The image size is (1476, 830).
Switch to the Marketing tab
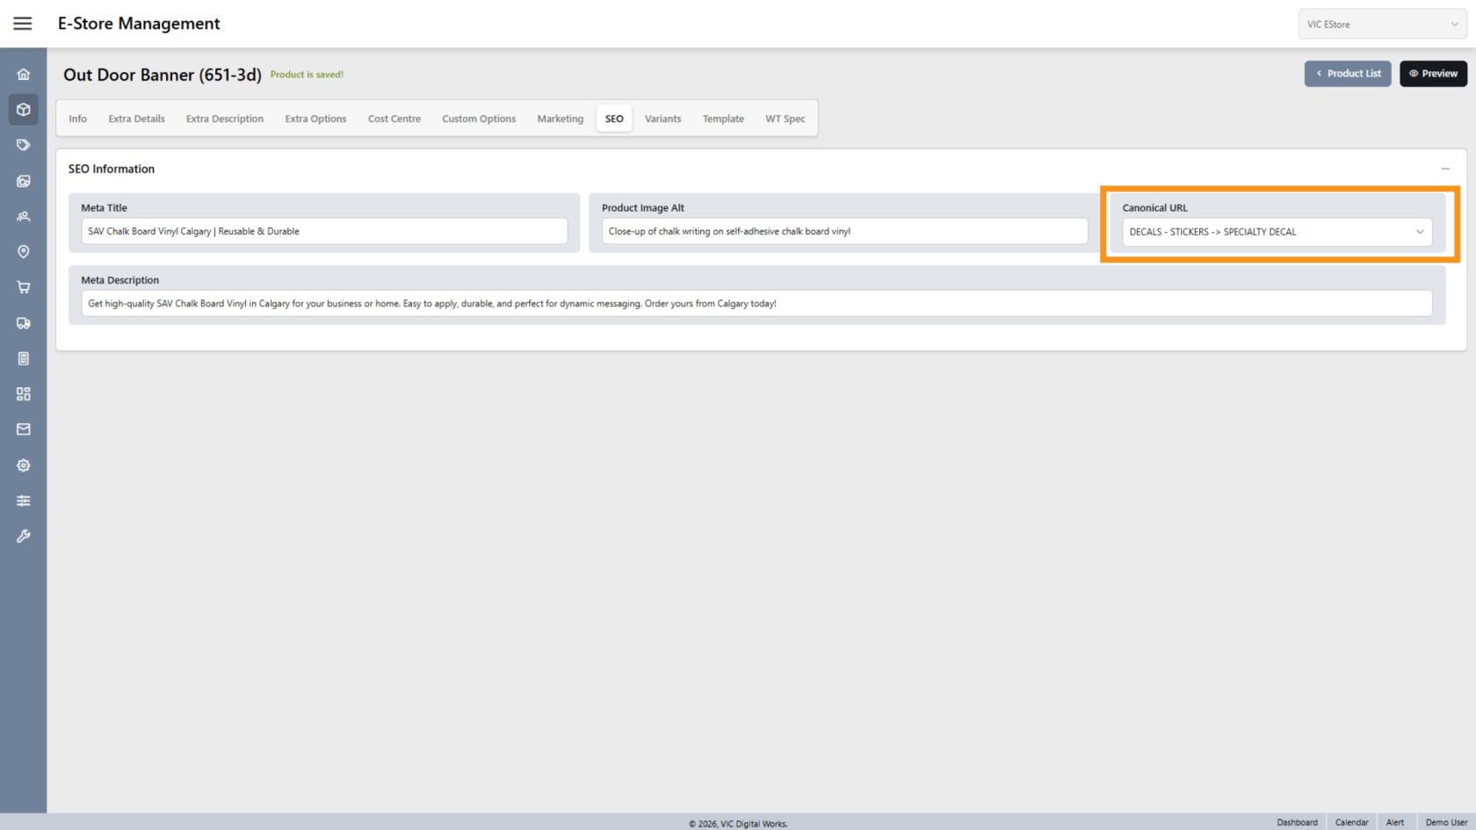[560, 119]
